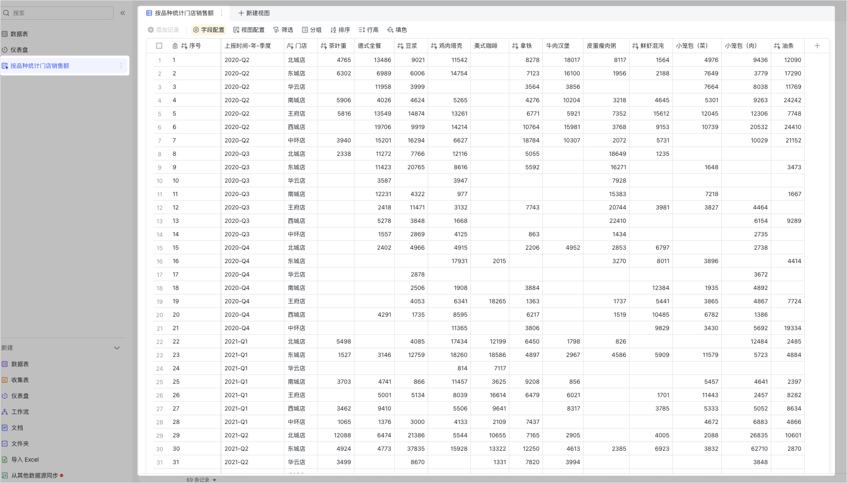This screenshot has width=847, height=483.
Task: Open more options for 按品种统计门店销售额 sidebar item
Action: [x=121, y=66]
